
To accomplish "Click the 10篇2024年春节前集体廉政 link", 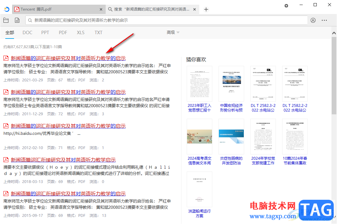I will pos(295,161).
